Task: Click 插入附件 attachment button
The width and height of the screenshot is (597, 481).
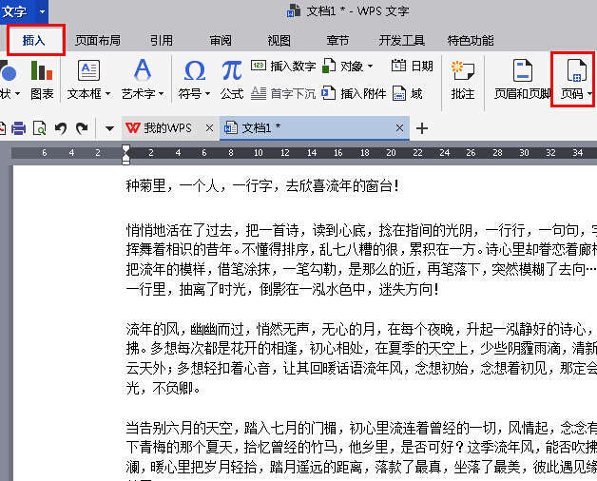Action: click(x=354, y=93)
